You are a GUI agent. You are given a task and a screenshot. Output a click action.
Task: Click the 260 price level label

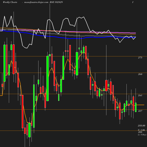pos(140,74)
